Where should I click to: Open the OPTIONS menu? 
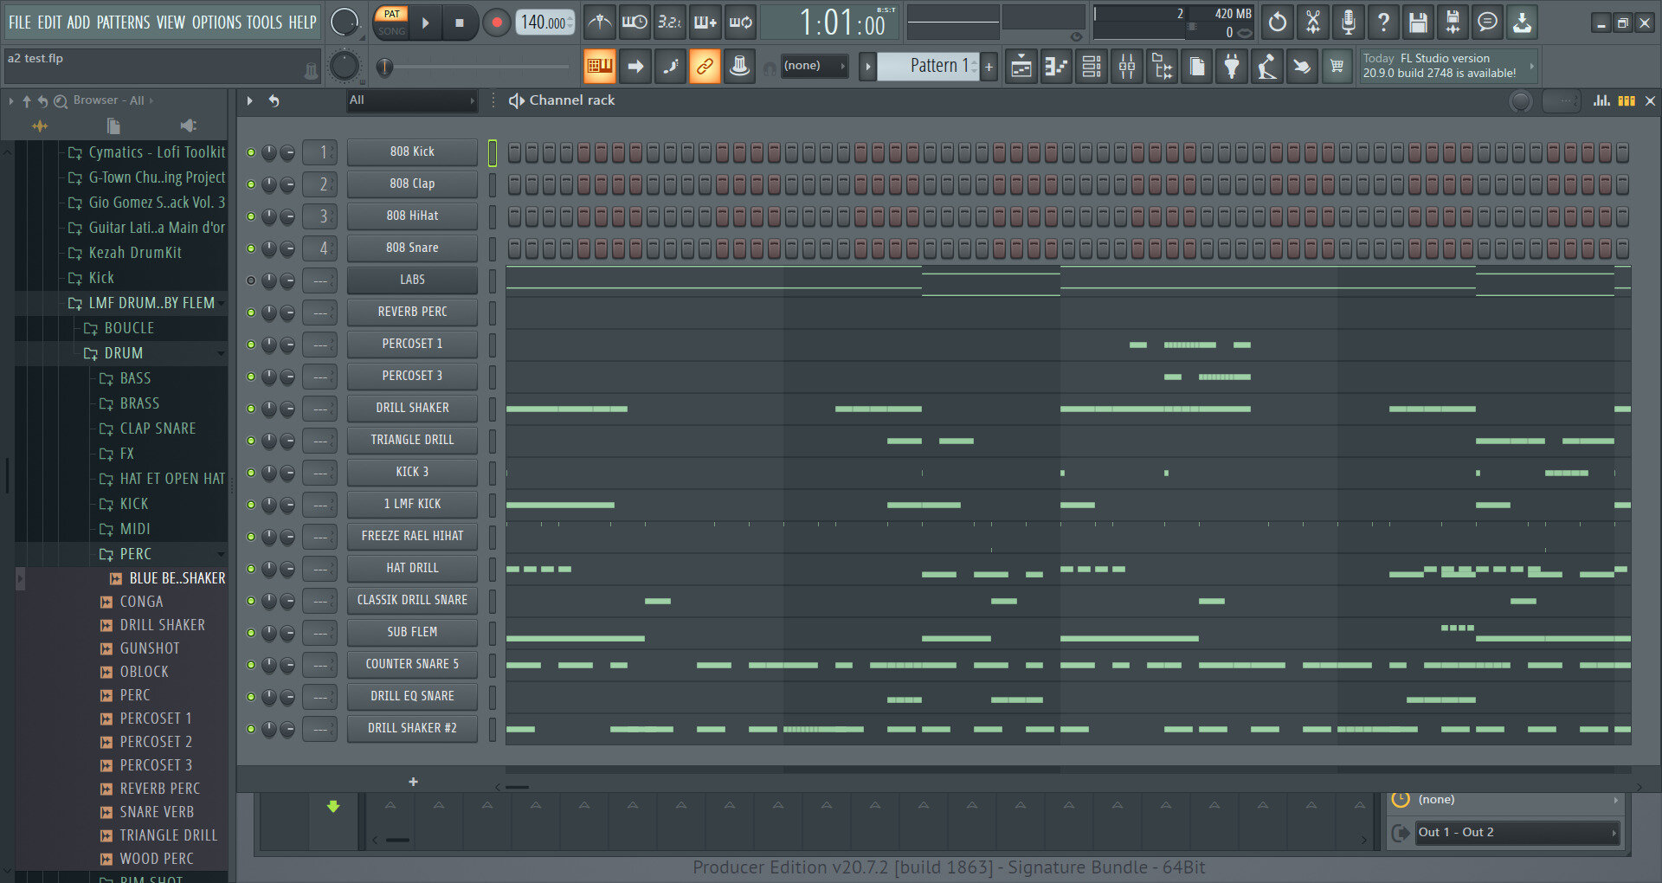pos(216,23)
